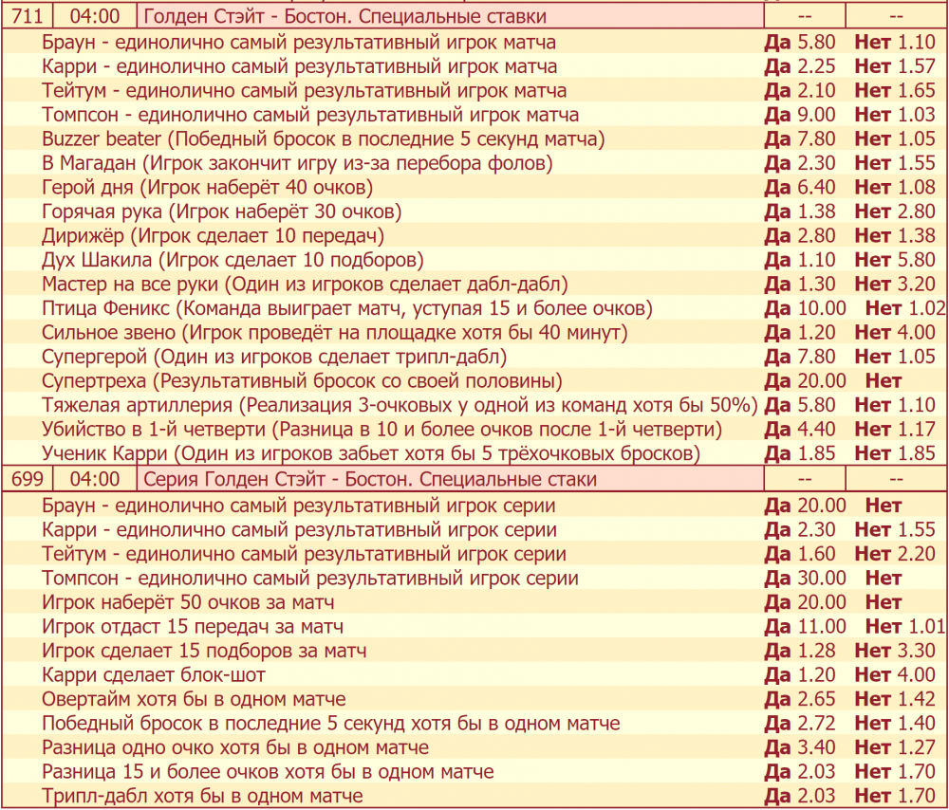
Task: Click event number 711
Action: 27,17
